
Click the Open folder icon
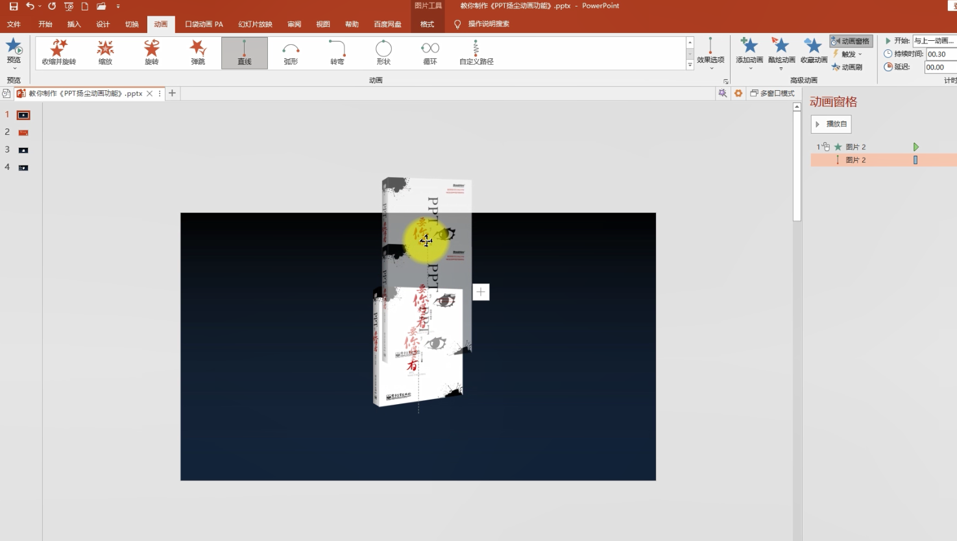(x=101, y=6)
